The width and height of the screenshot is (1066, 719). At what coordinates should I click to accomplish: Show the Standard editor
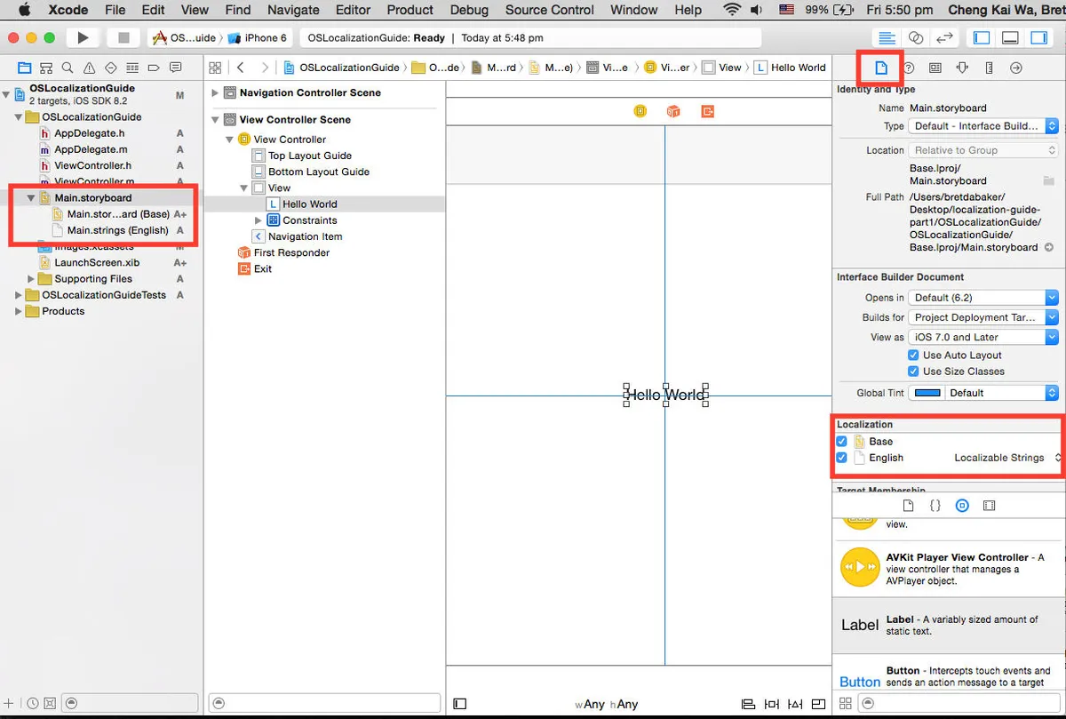click(886, 38)
